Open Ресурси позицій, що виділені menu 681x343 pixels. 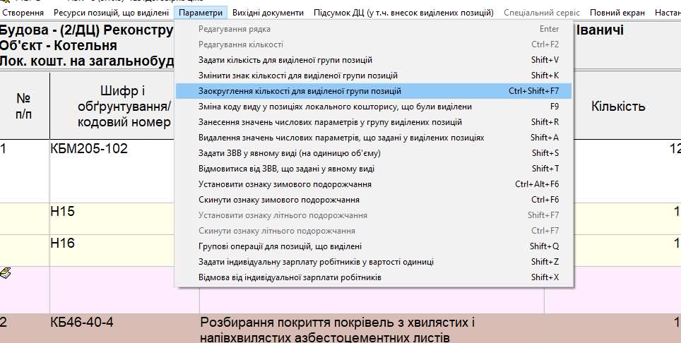click(x=111, y=13)
